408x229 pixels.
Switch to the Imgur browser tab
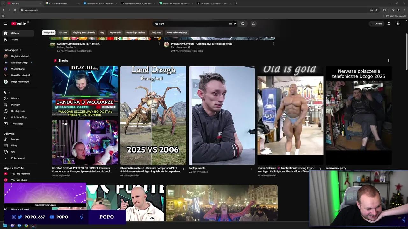tap(176, 3)
